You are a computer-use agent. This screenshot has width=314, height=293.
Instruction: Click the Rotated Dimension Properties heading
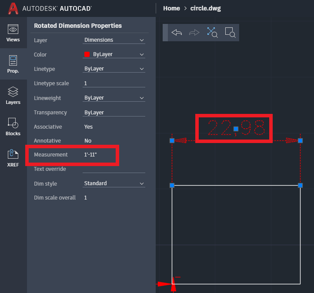click(78, 26)
